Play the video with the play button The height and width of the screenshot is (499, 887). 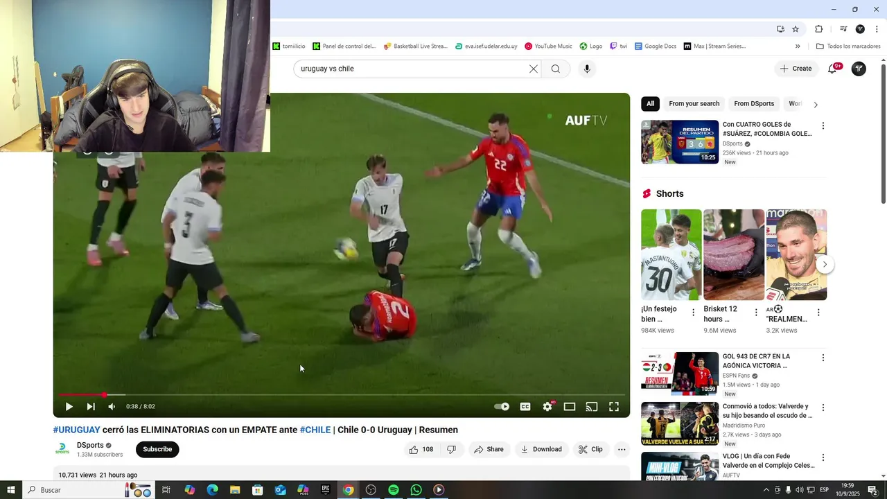pyautogui.click(x=69, y=407)
